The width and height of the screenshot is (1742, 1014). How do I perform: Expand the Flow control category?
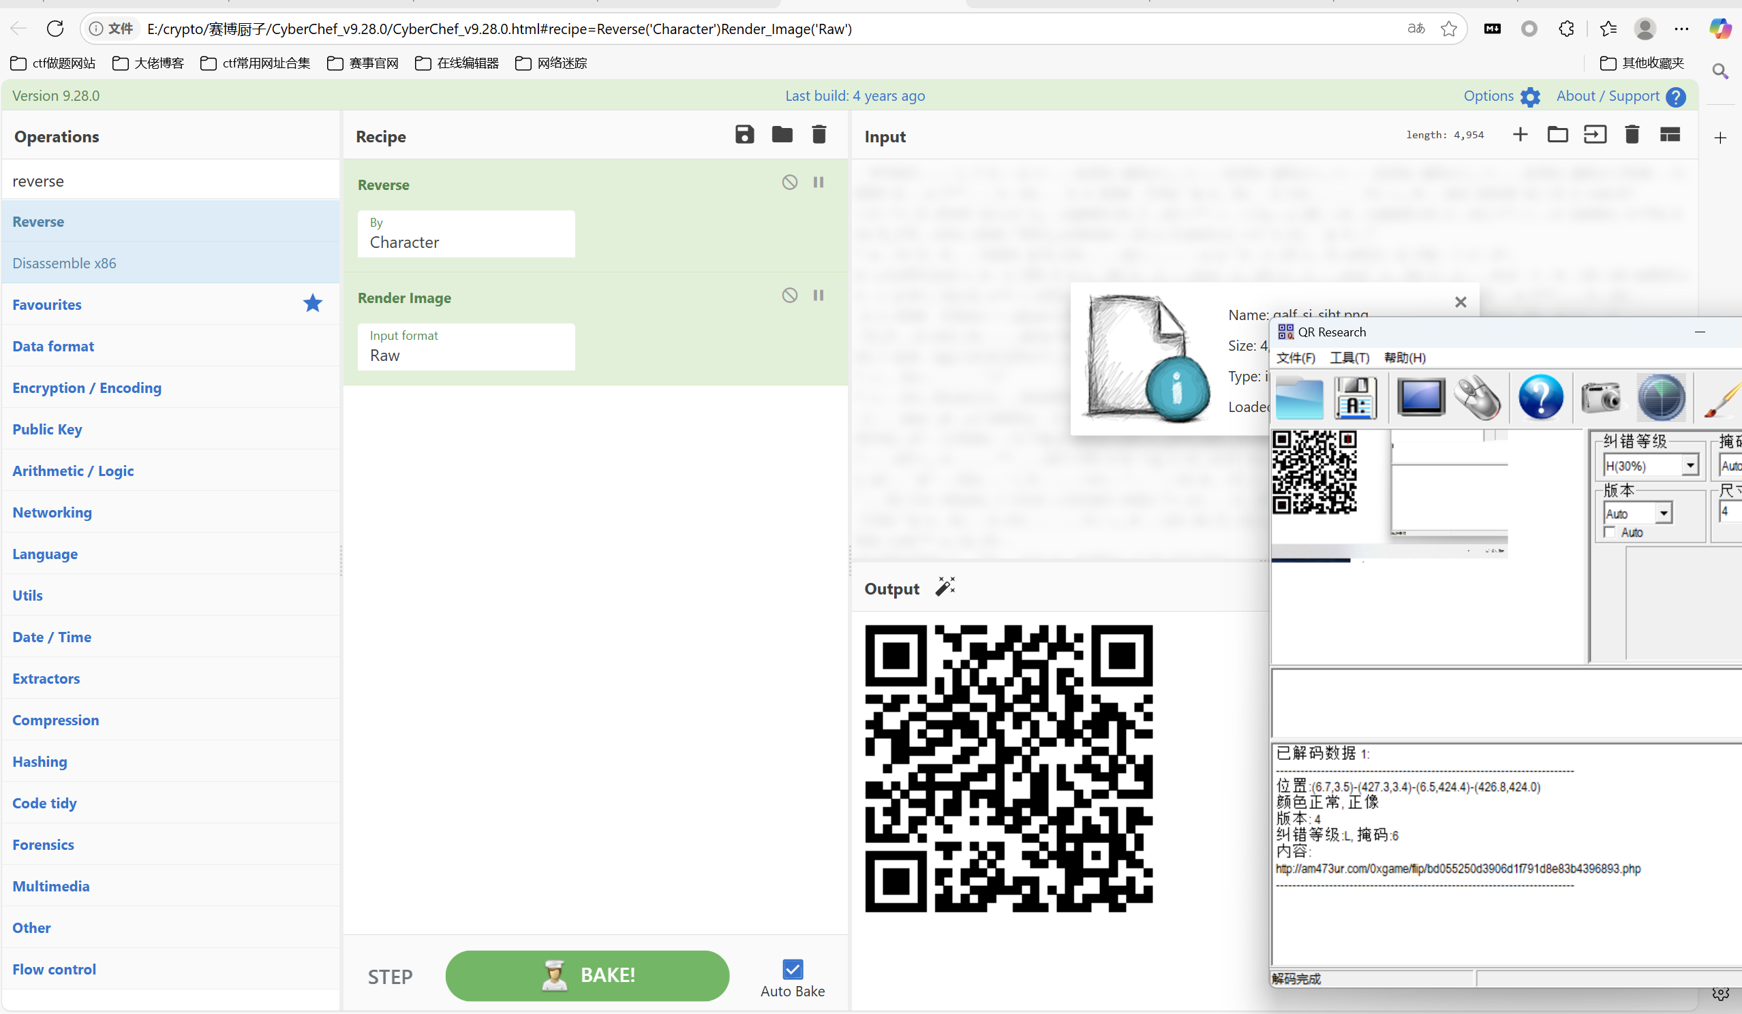coord(171,968)
